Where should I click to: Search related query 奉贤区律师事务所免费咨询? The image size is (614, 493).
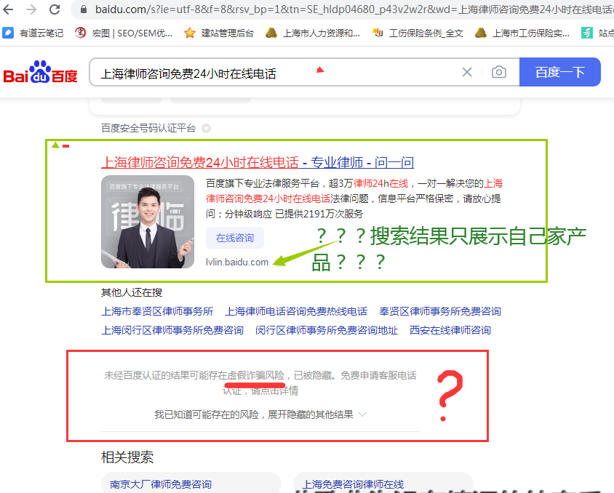(440, 311)
